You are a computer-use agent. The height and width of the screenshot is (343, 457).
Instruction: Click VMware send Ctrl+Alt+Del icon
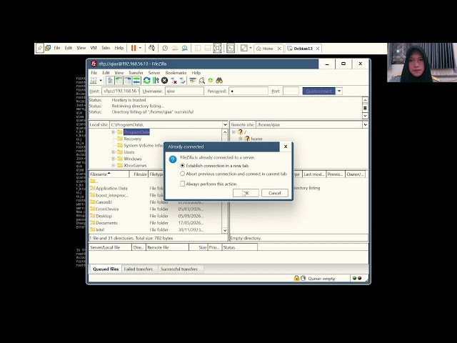151,48
